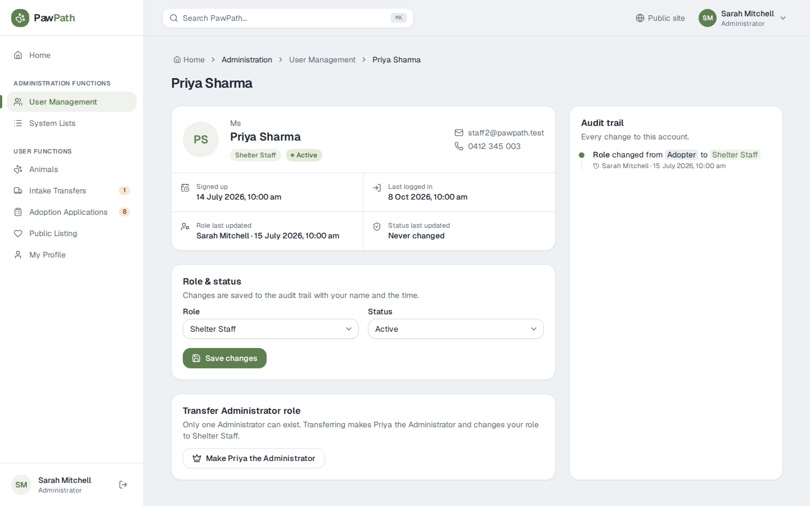Viewport: 810px width, 506px height.
Task: Click the Active status badge
Action: point(304,155)
